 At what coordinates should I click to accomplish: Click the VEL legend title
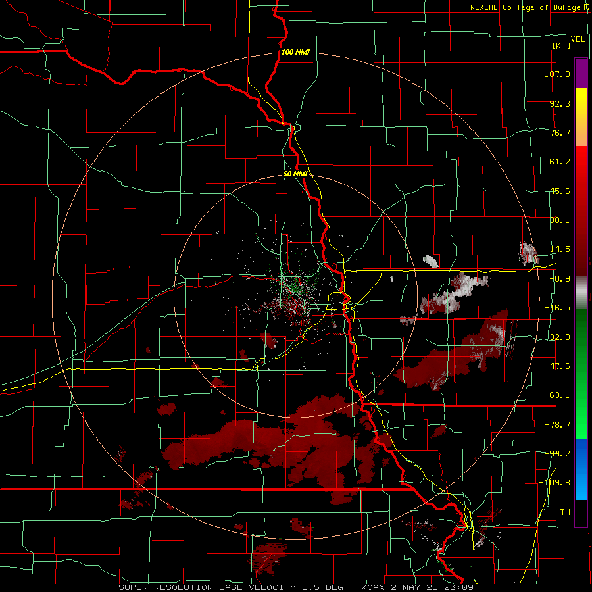pos(578,39)
